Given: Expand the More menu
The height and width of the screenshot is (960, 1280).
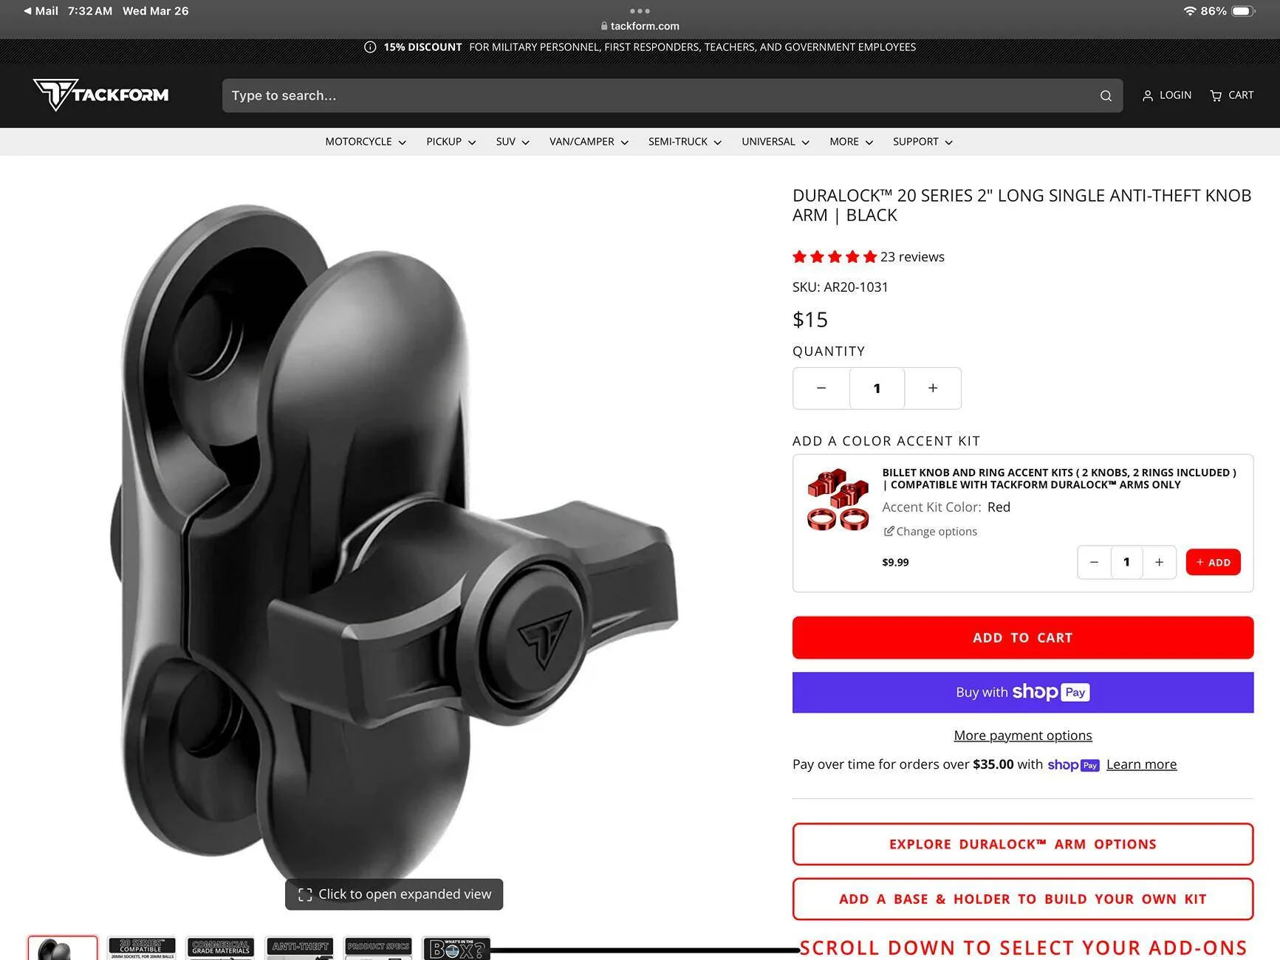Looking at the screenshot, I should tap(851, 142).
